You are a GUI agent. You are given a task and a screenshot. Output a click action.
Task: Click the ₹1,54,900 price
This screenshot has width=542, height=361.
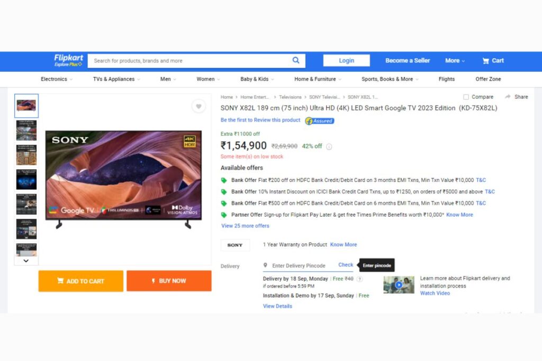pos(243,146)
